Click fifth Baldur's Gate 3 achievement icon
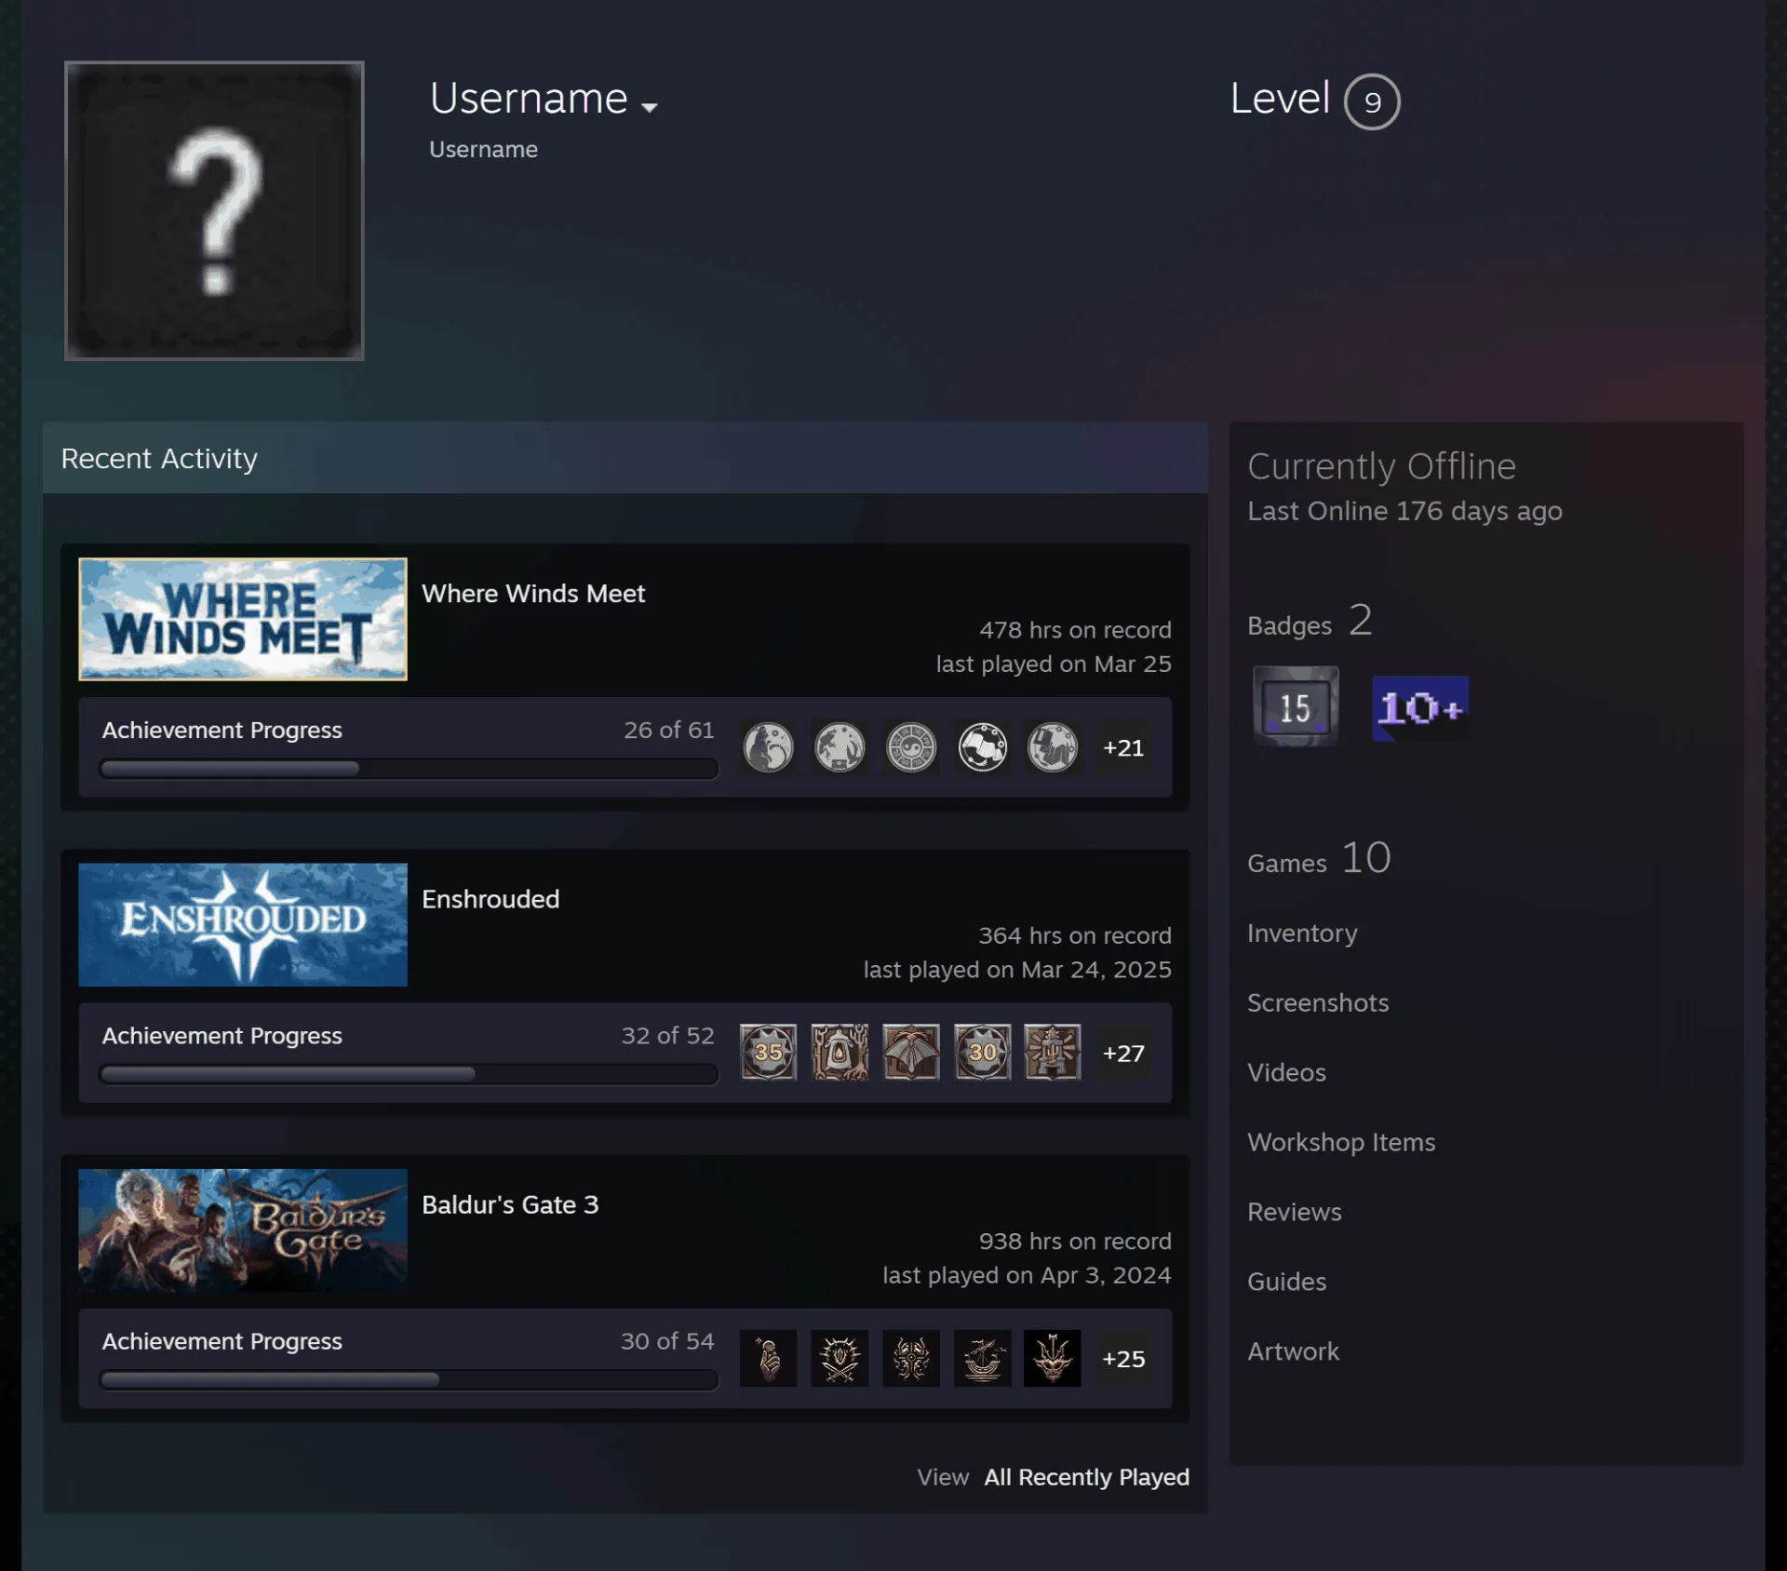 coord(1053,1358)
